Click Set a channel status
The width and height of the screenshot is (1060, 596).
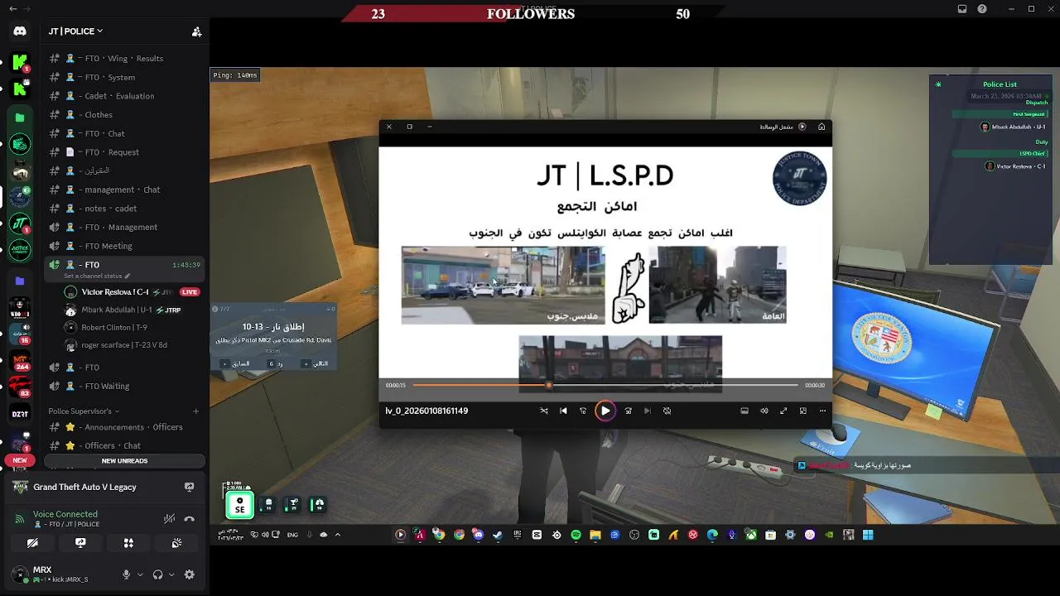pyautogui.click(x=97, y=276)
